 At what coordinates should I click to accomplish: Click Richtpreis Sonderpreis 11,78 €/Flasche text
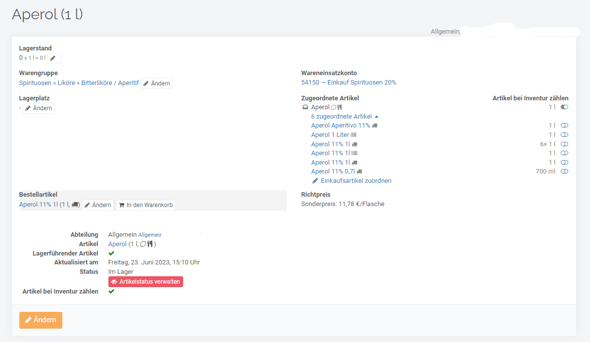pos(343,204)
